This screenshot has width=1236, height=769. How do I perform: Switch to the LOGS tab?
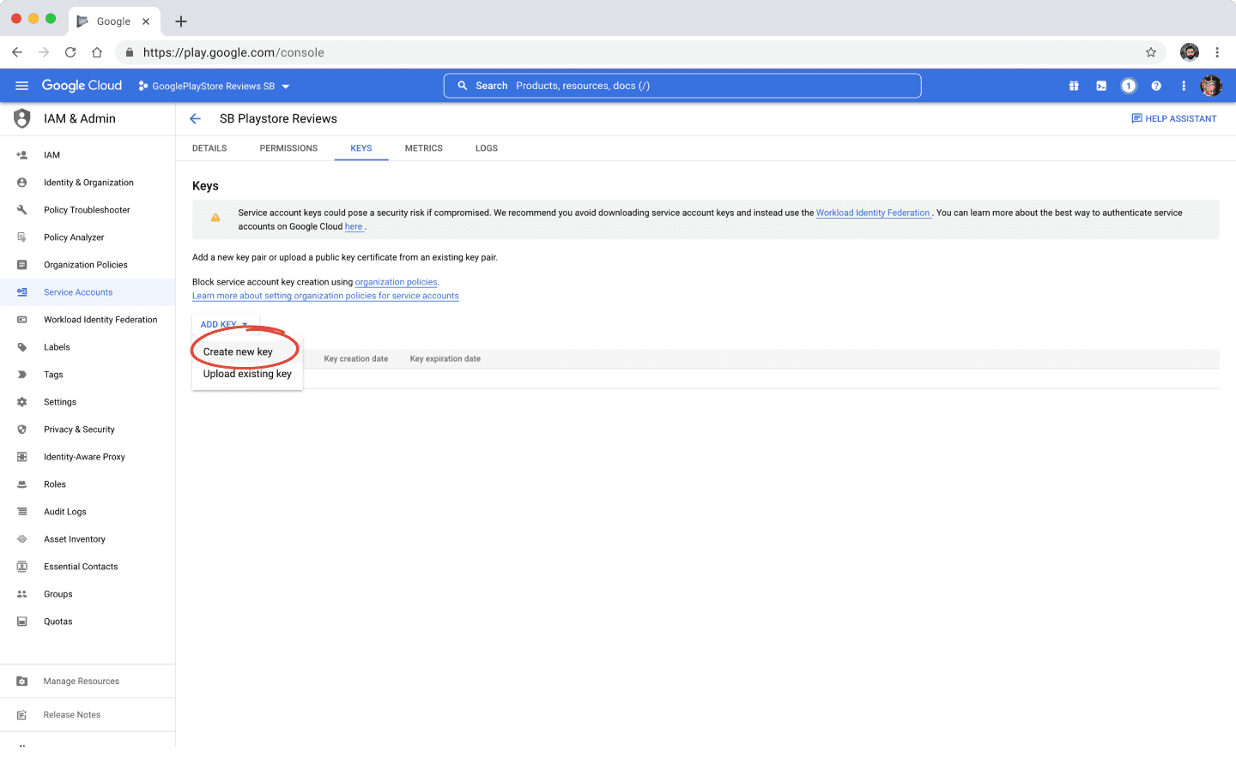pos(487,148)
